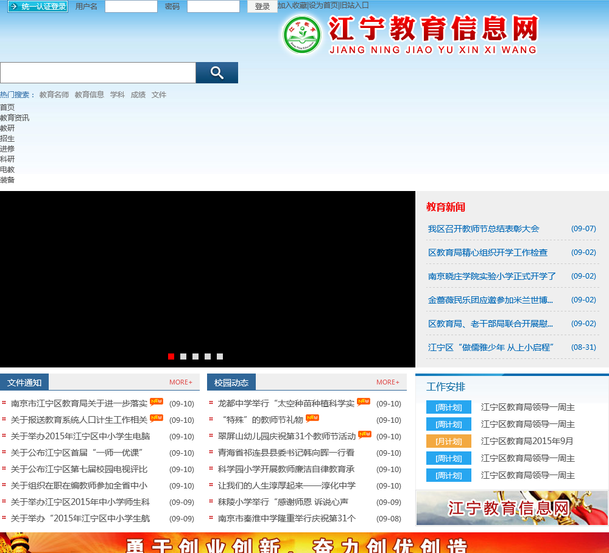The height and width of the screenshot is (553, 609).
Task: Click the magnifier search button
Action: pos(217,72)
